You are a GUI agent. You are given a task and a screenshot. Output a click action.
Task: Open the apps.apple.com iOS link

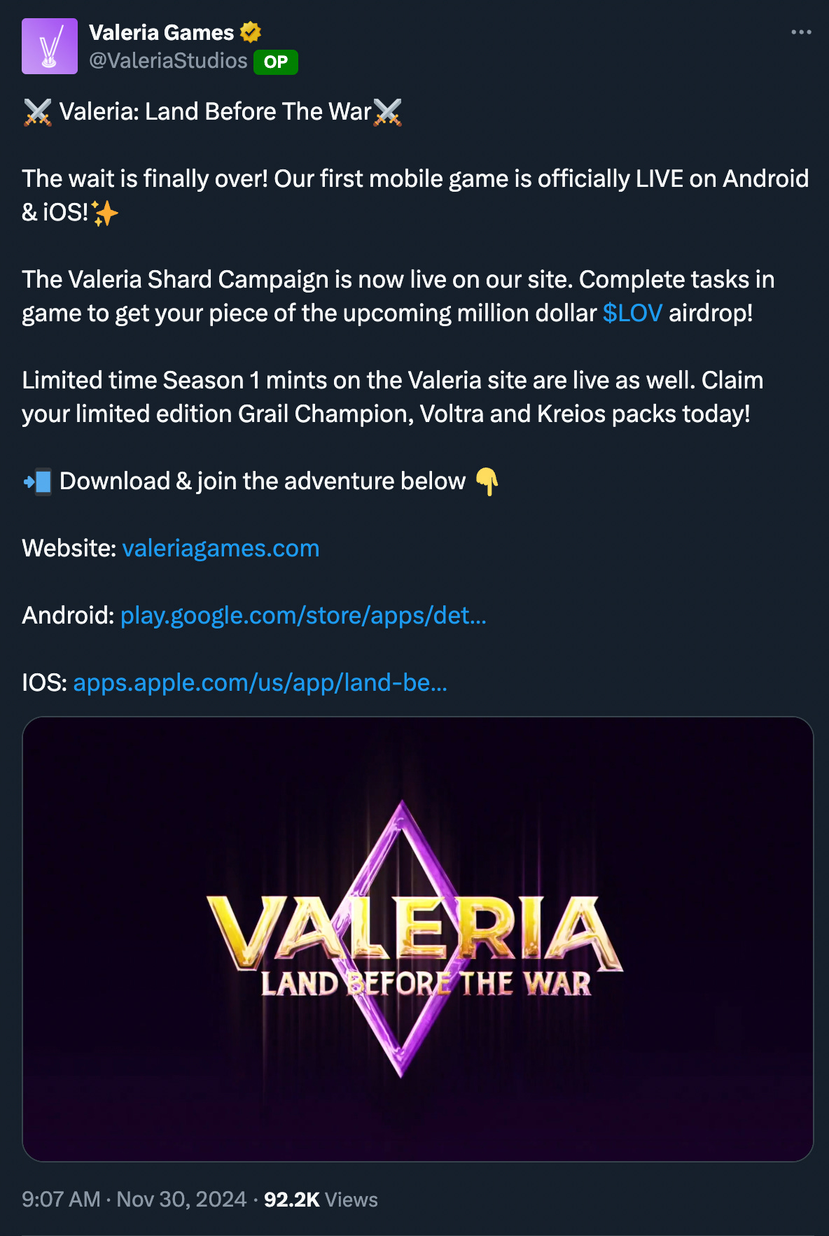point(260,682)
